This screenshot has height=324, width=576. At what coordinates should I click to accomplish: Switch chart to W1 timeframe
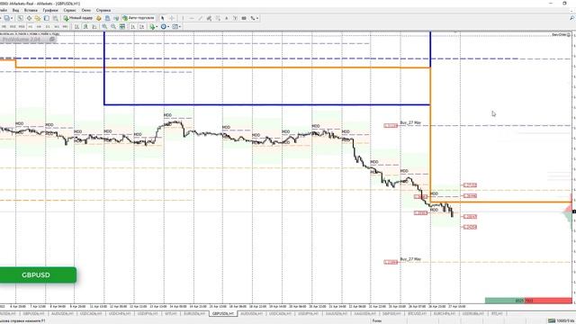tap(57, 26)
